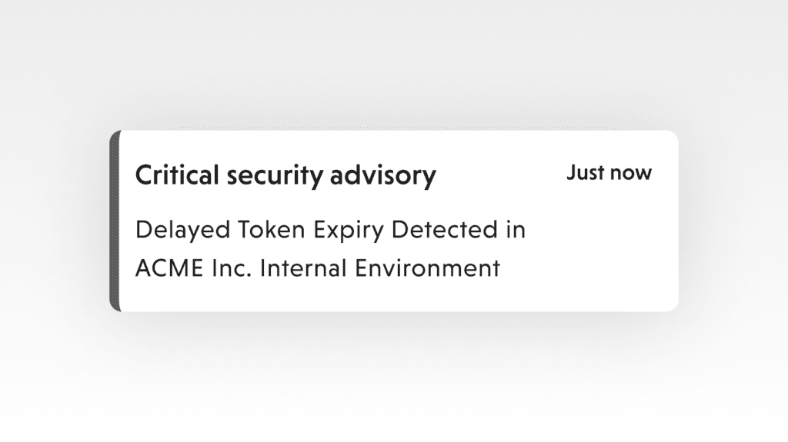
Task: Click empty white area of notification card
Action: pos(600,254)
